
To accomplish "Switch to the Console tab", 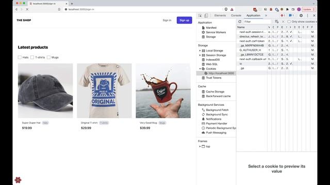I will tap(236, 15).
